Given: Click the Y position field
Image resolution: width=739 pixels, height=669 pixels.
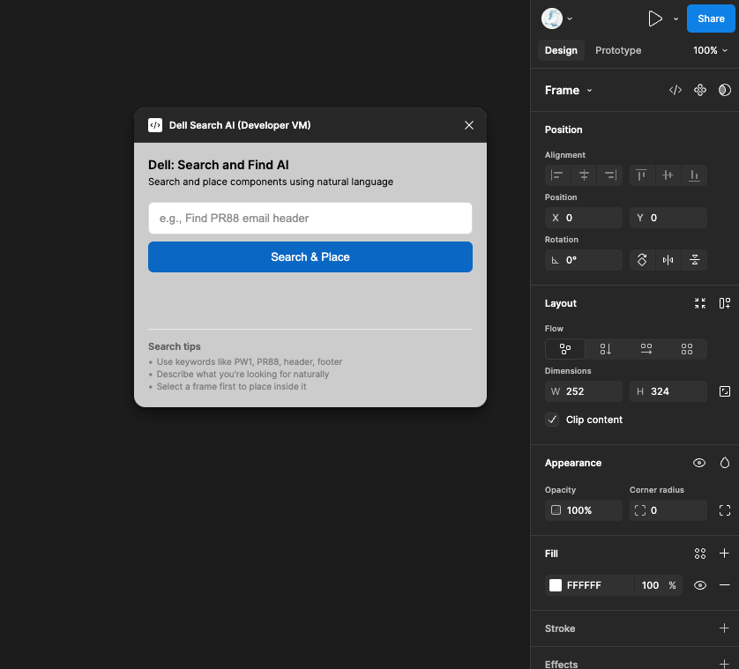Looking at the screenshot, I should (668, 218).
